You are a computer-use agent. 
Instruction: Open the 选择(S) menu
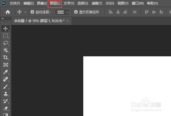point(83,3)
